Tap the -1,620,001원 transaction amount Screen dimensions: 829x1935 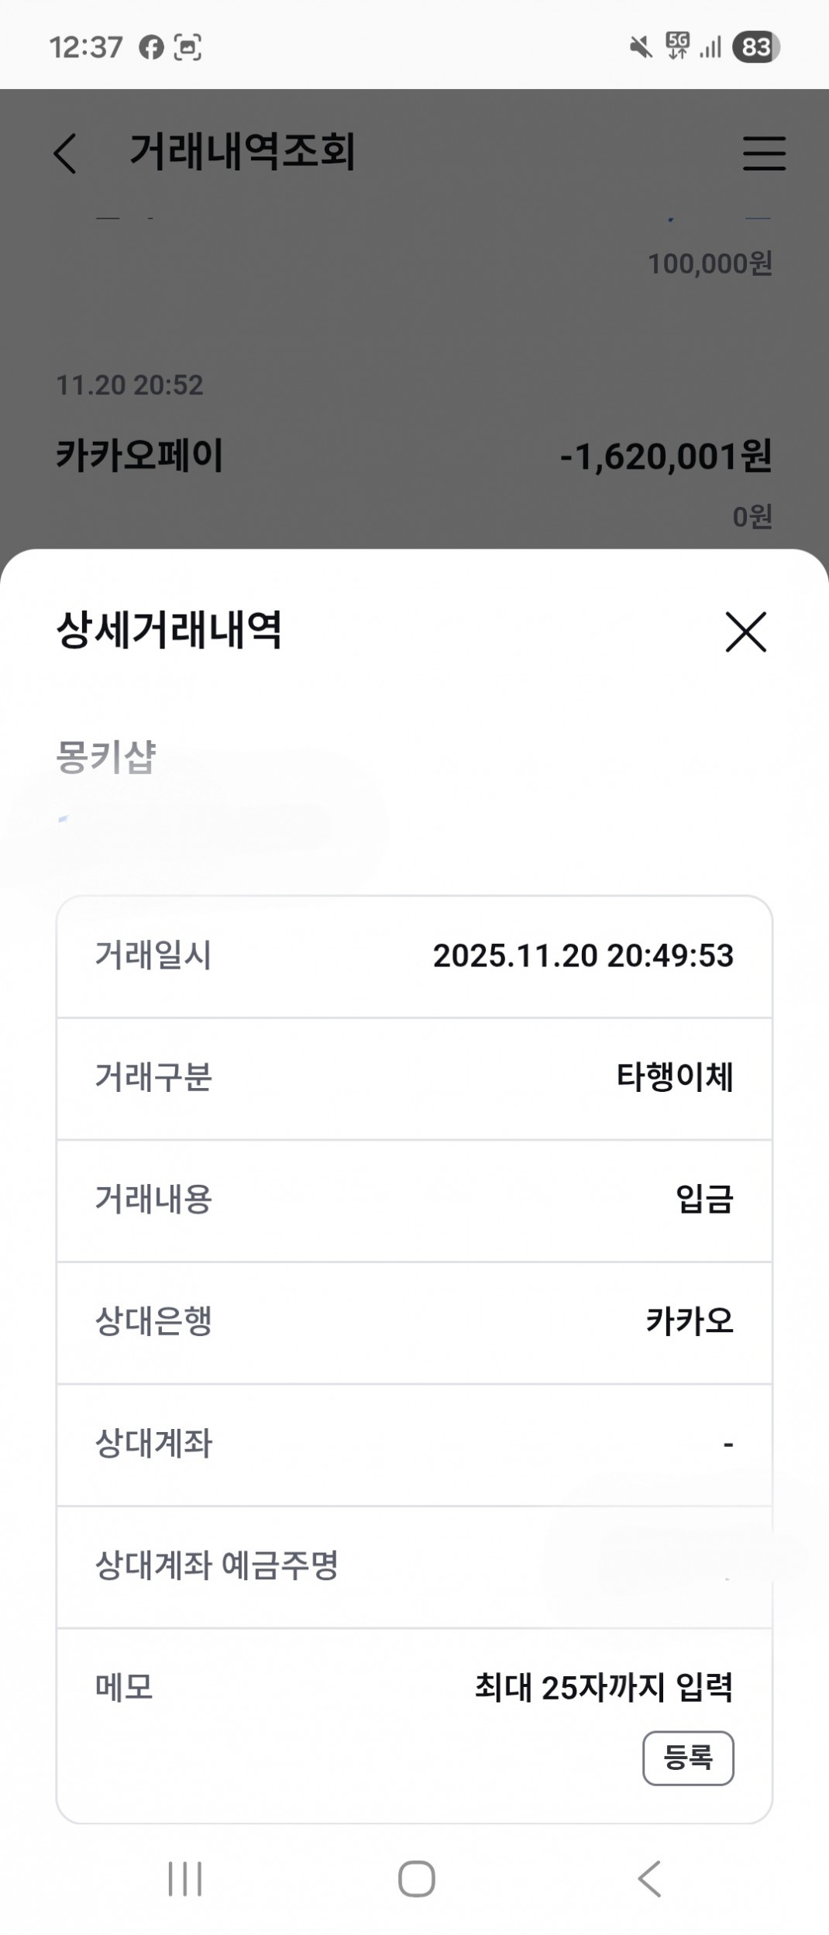pyautogui.click(x=666, y=456)
